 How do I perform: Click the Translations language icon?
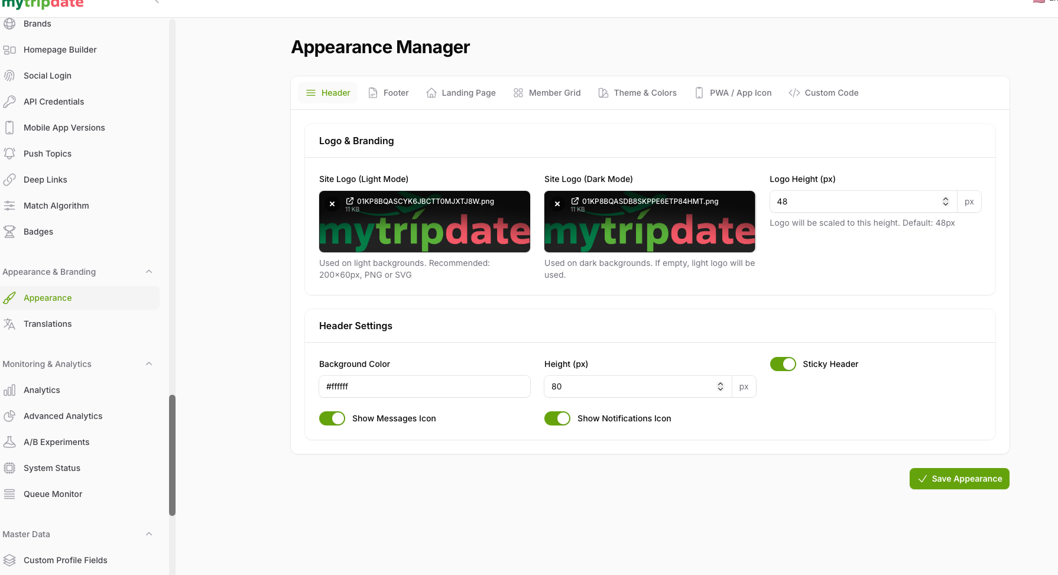(9, 324)
